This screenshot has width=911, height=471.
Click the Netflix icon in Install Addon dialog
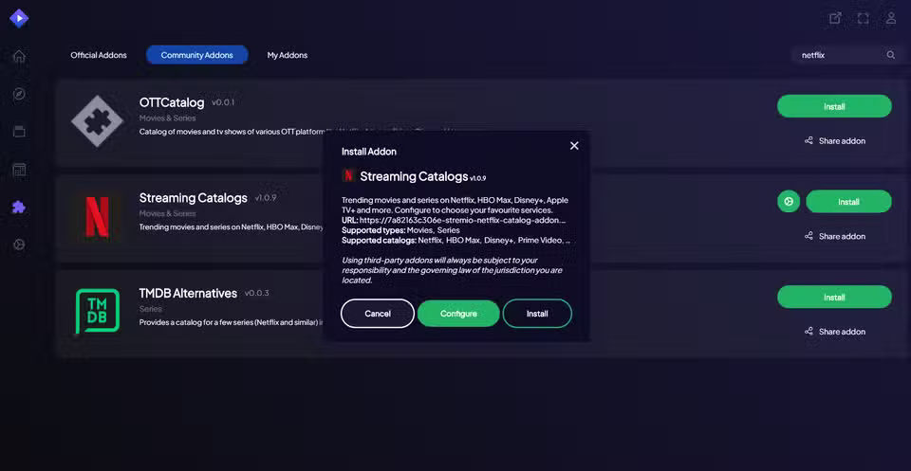(x=348, y=175)
